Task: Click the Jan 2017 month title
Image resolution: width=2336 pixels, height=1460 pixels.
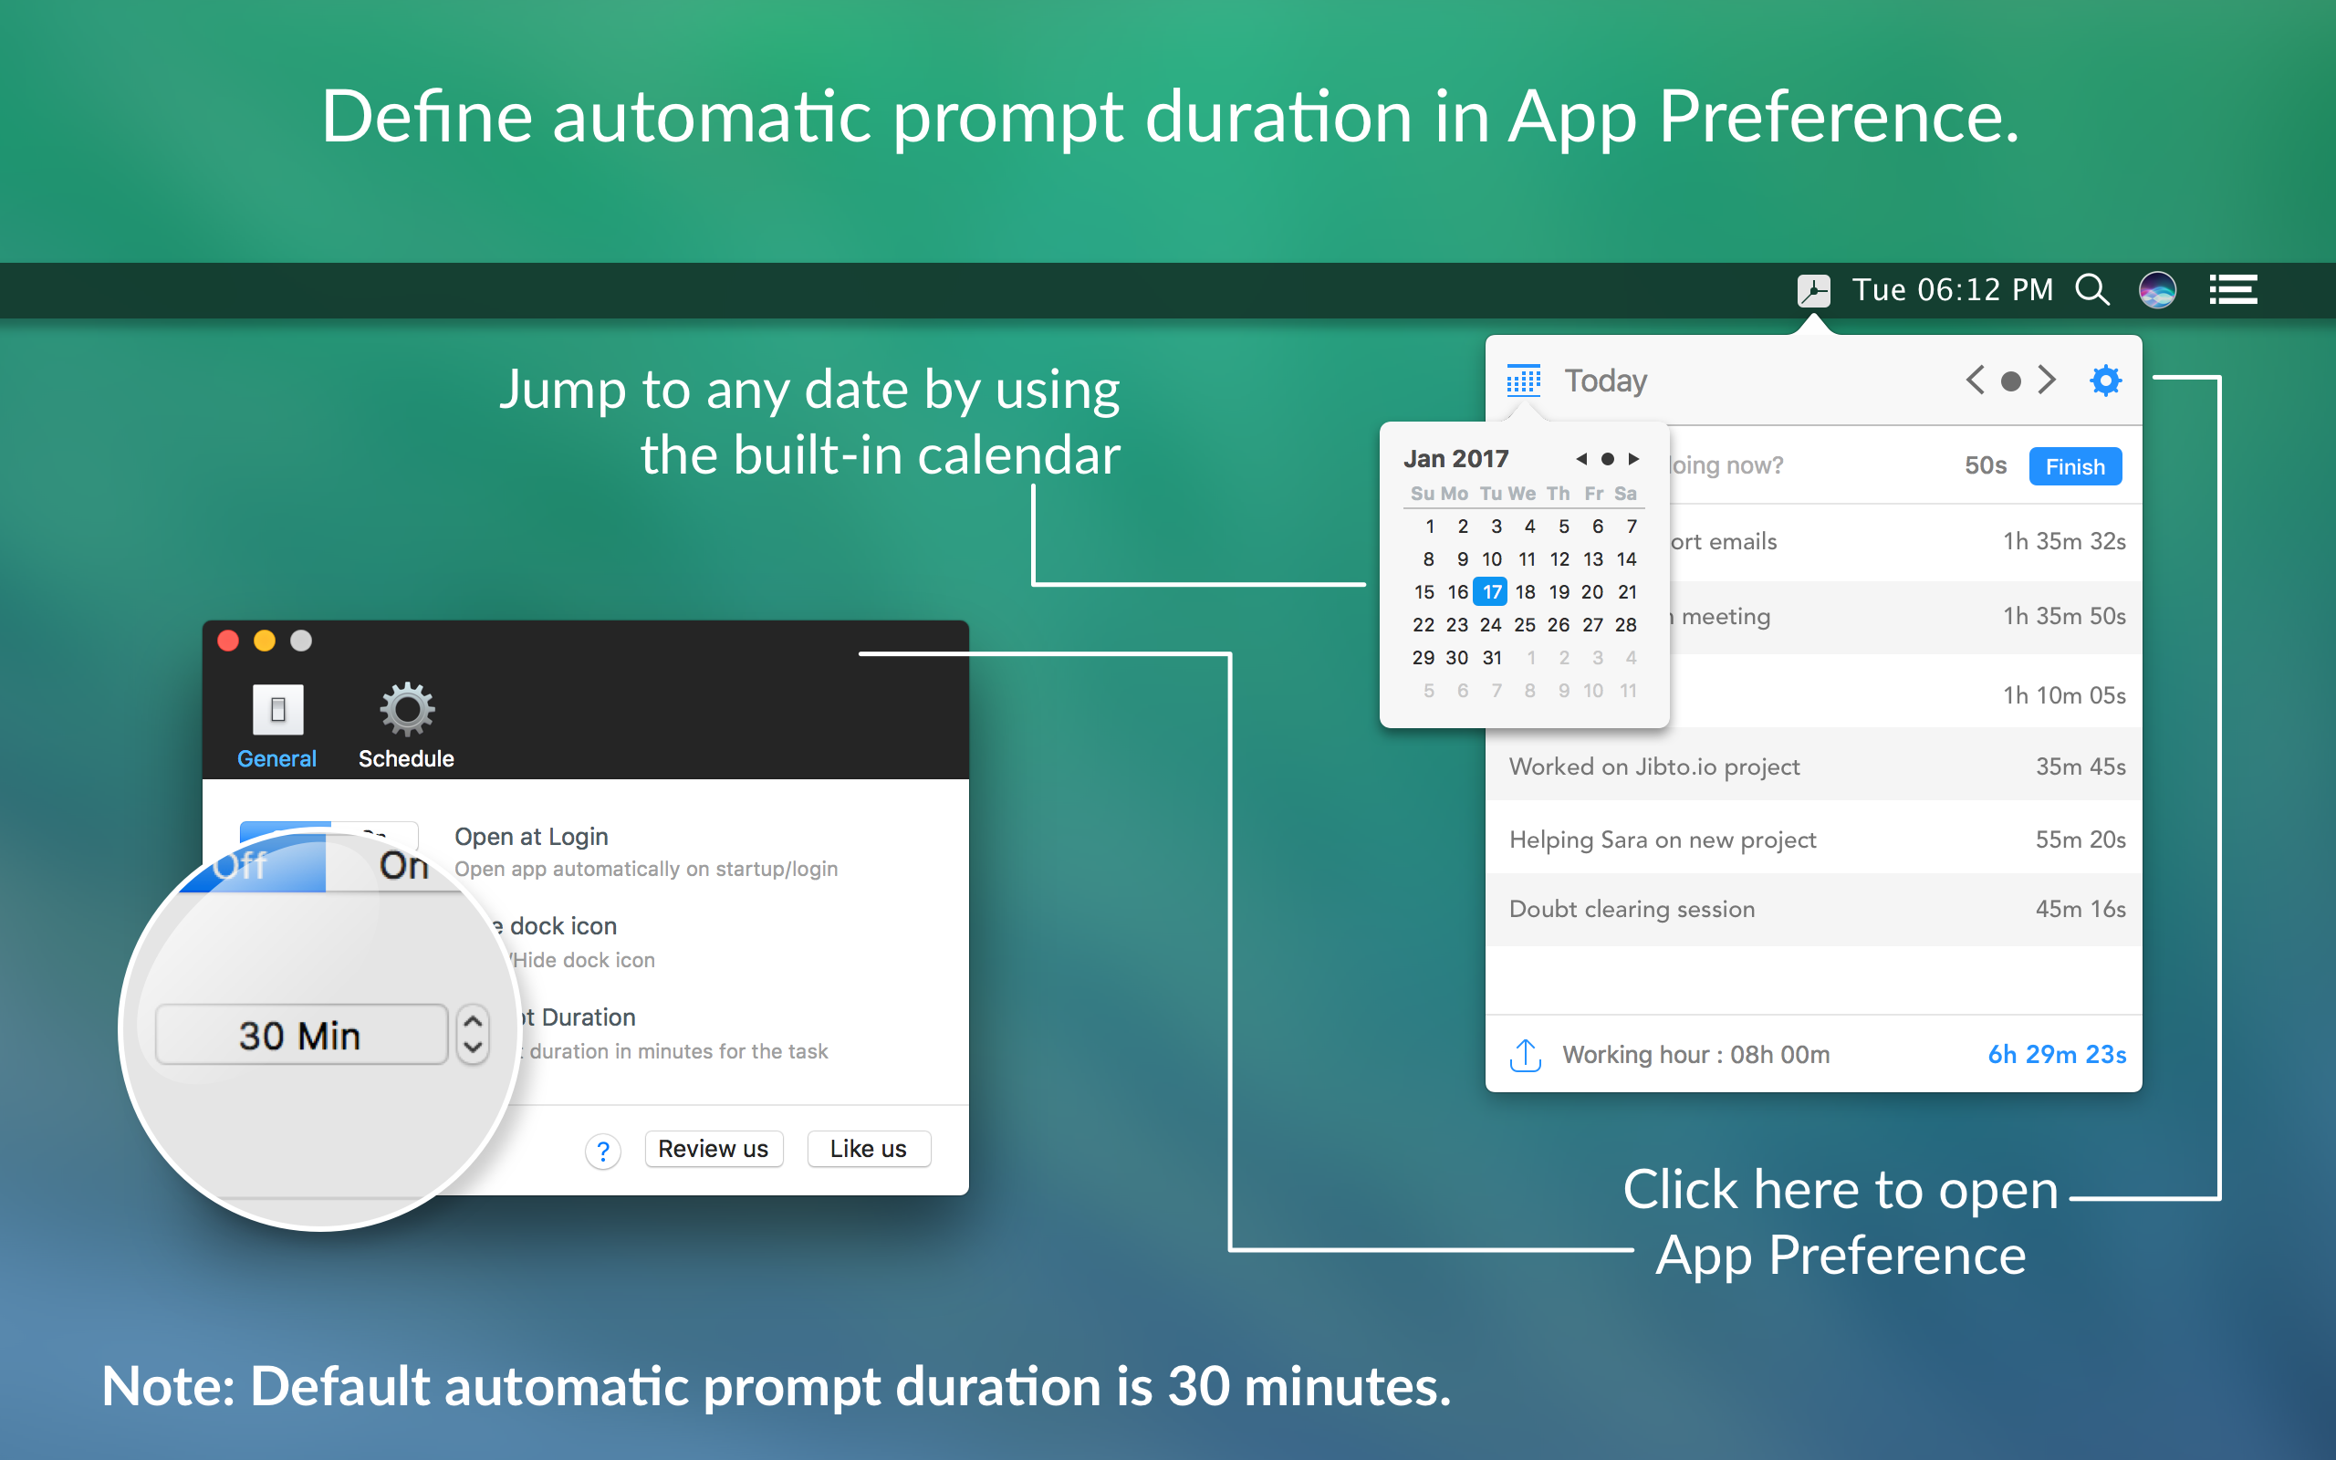Action: [1455, 459]
